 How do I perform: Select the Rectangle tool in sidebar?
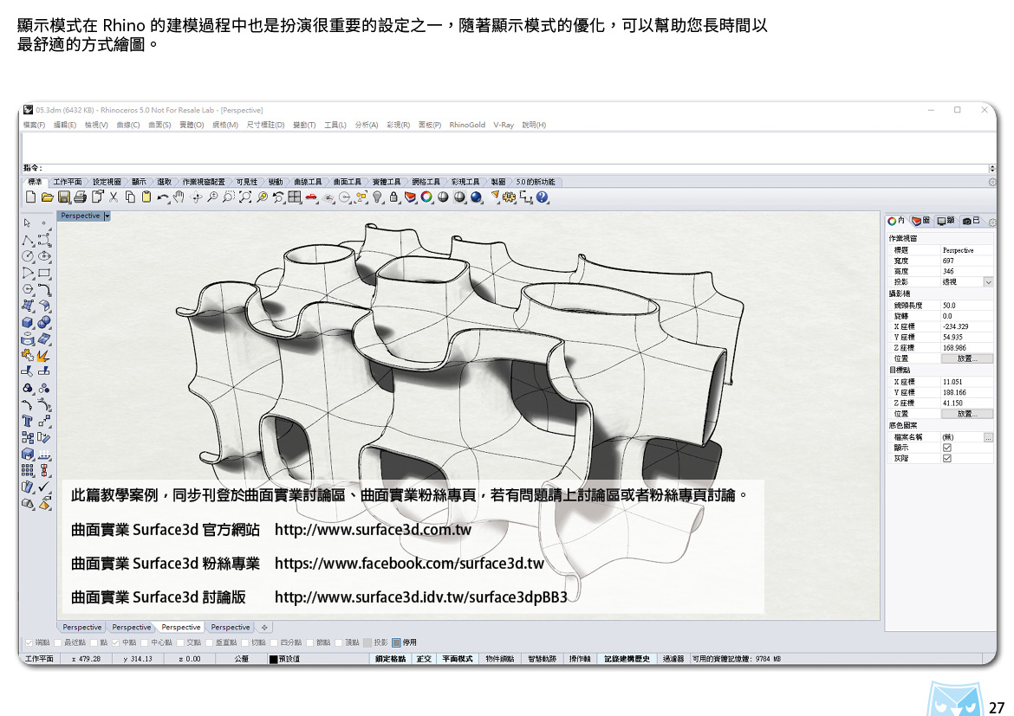click(x=44, y=273)
